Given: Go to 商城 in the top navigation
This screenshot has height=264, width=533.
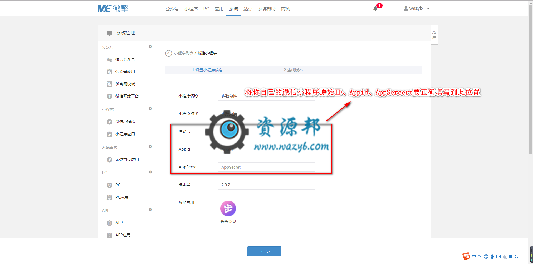Looking at the screenshot, I should click(x=286, y=9).
